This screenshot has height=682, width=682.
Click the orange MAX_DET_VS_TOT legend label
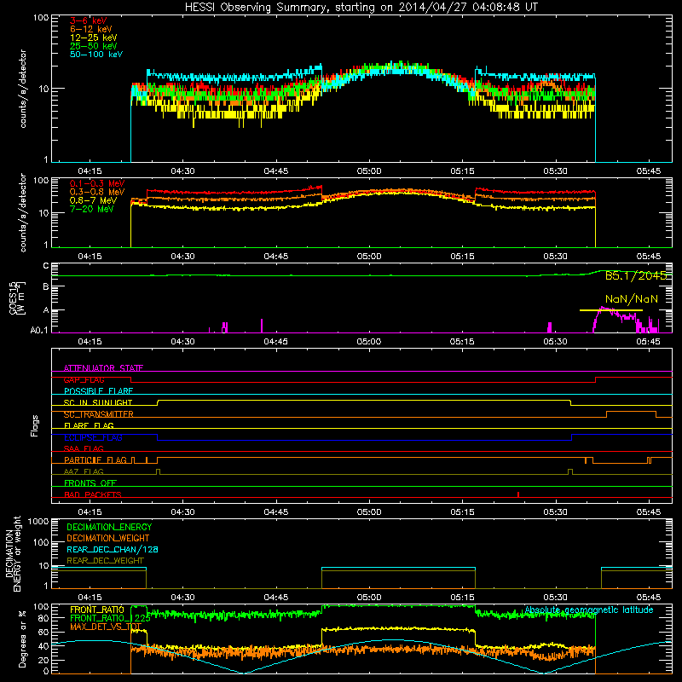[106, 627]
